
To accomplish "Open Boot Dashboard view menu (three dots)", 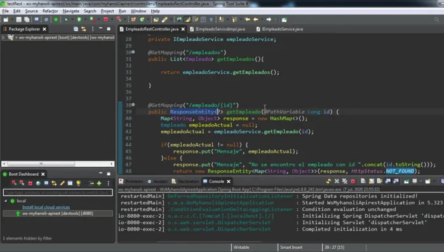I will (x=108, y=183).
